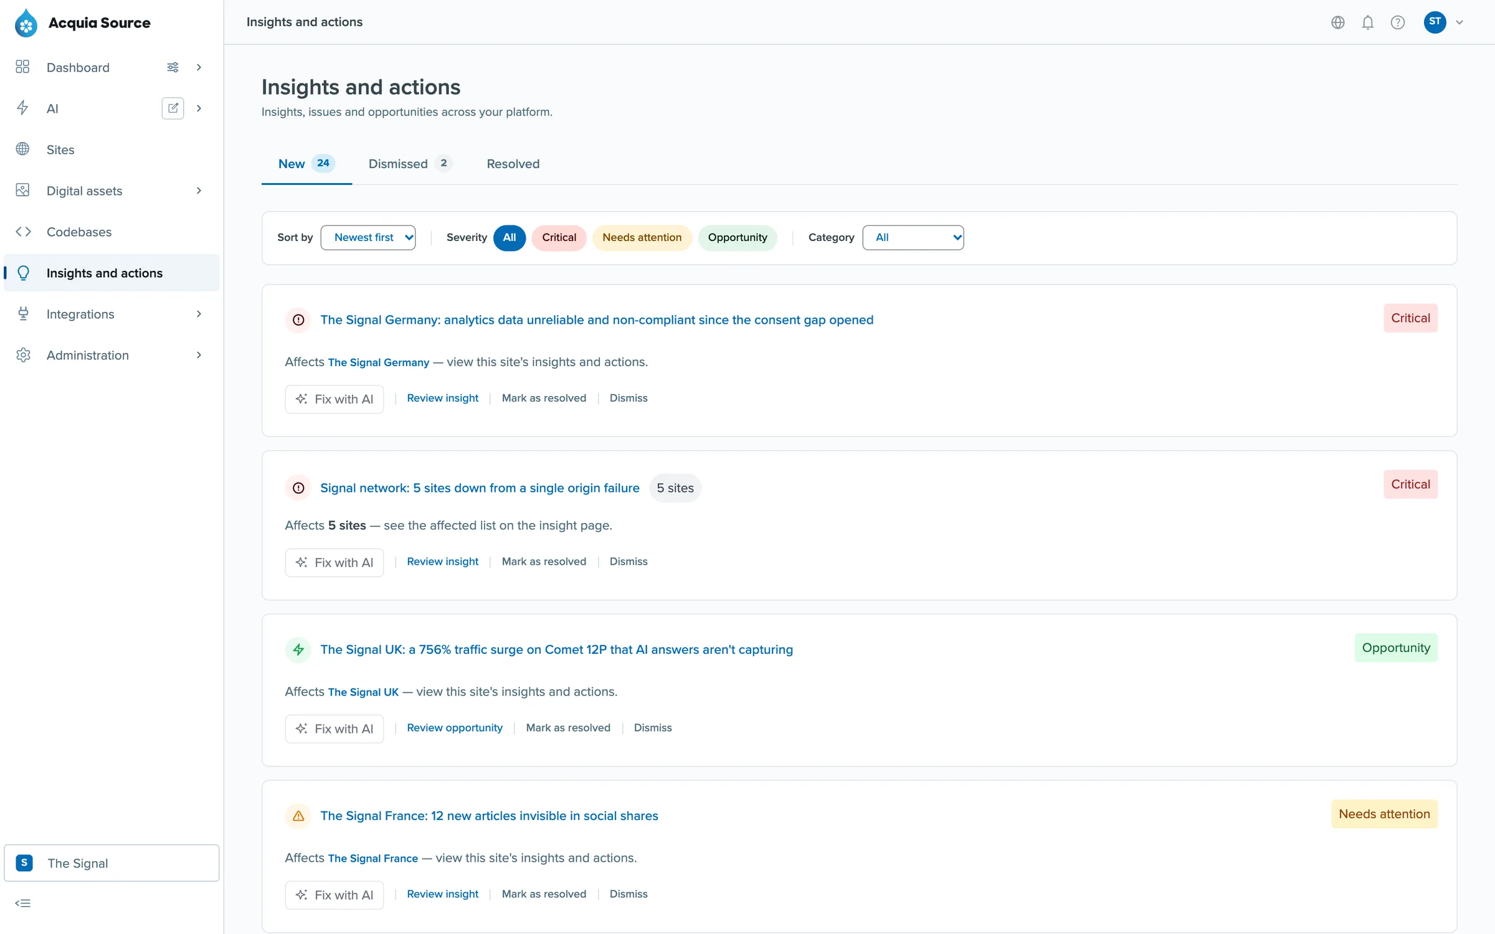The image size is (1495, 934).
Task: Click the '5 sites' badge
Action: (x=675, y=488)
